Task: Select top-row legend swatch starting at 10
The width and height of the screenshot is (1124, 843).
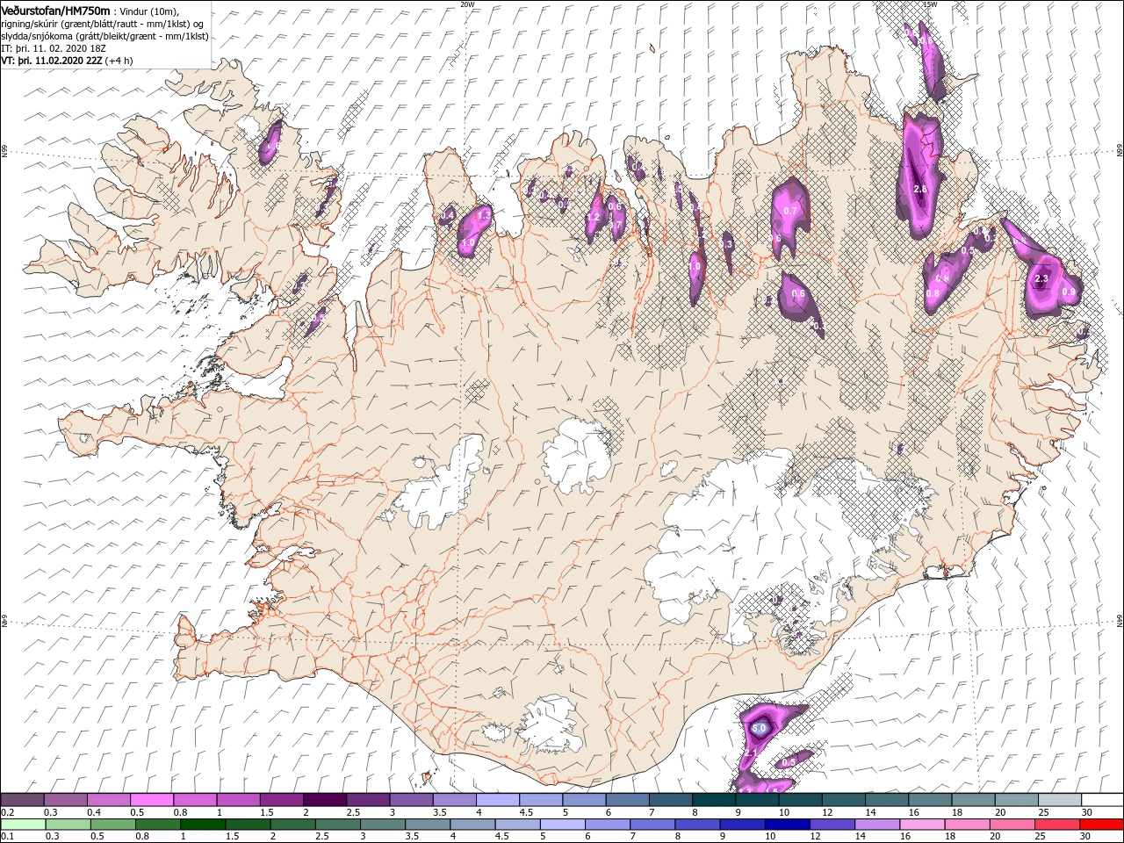Action: coord(799,800)
